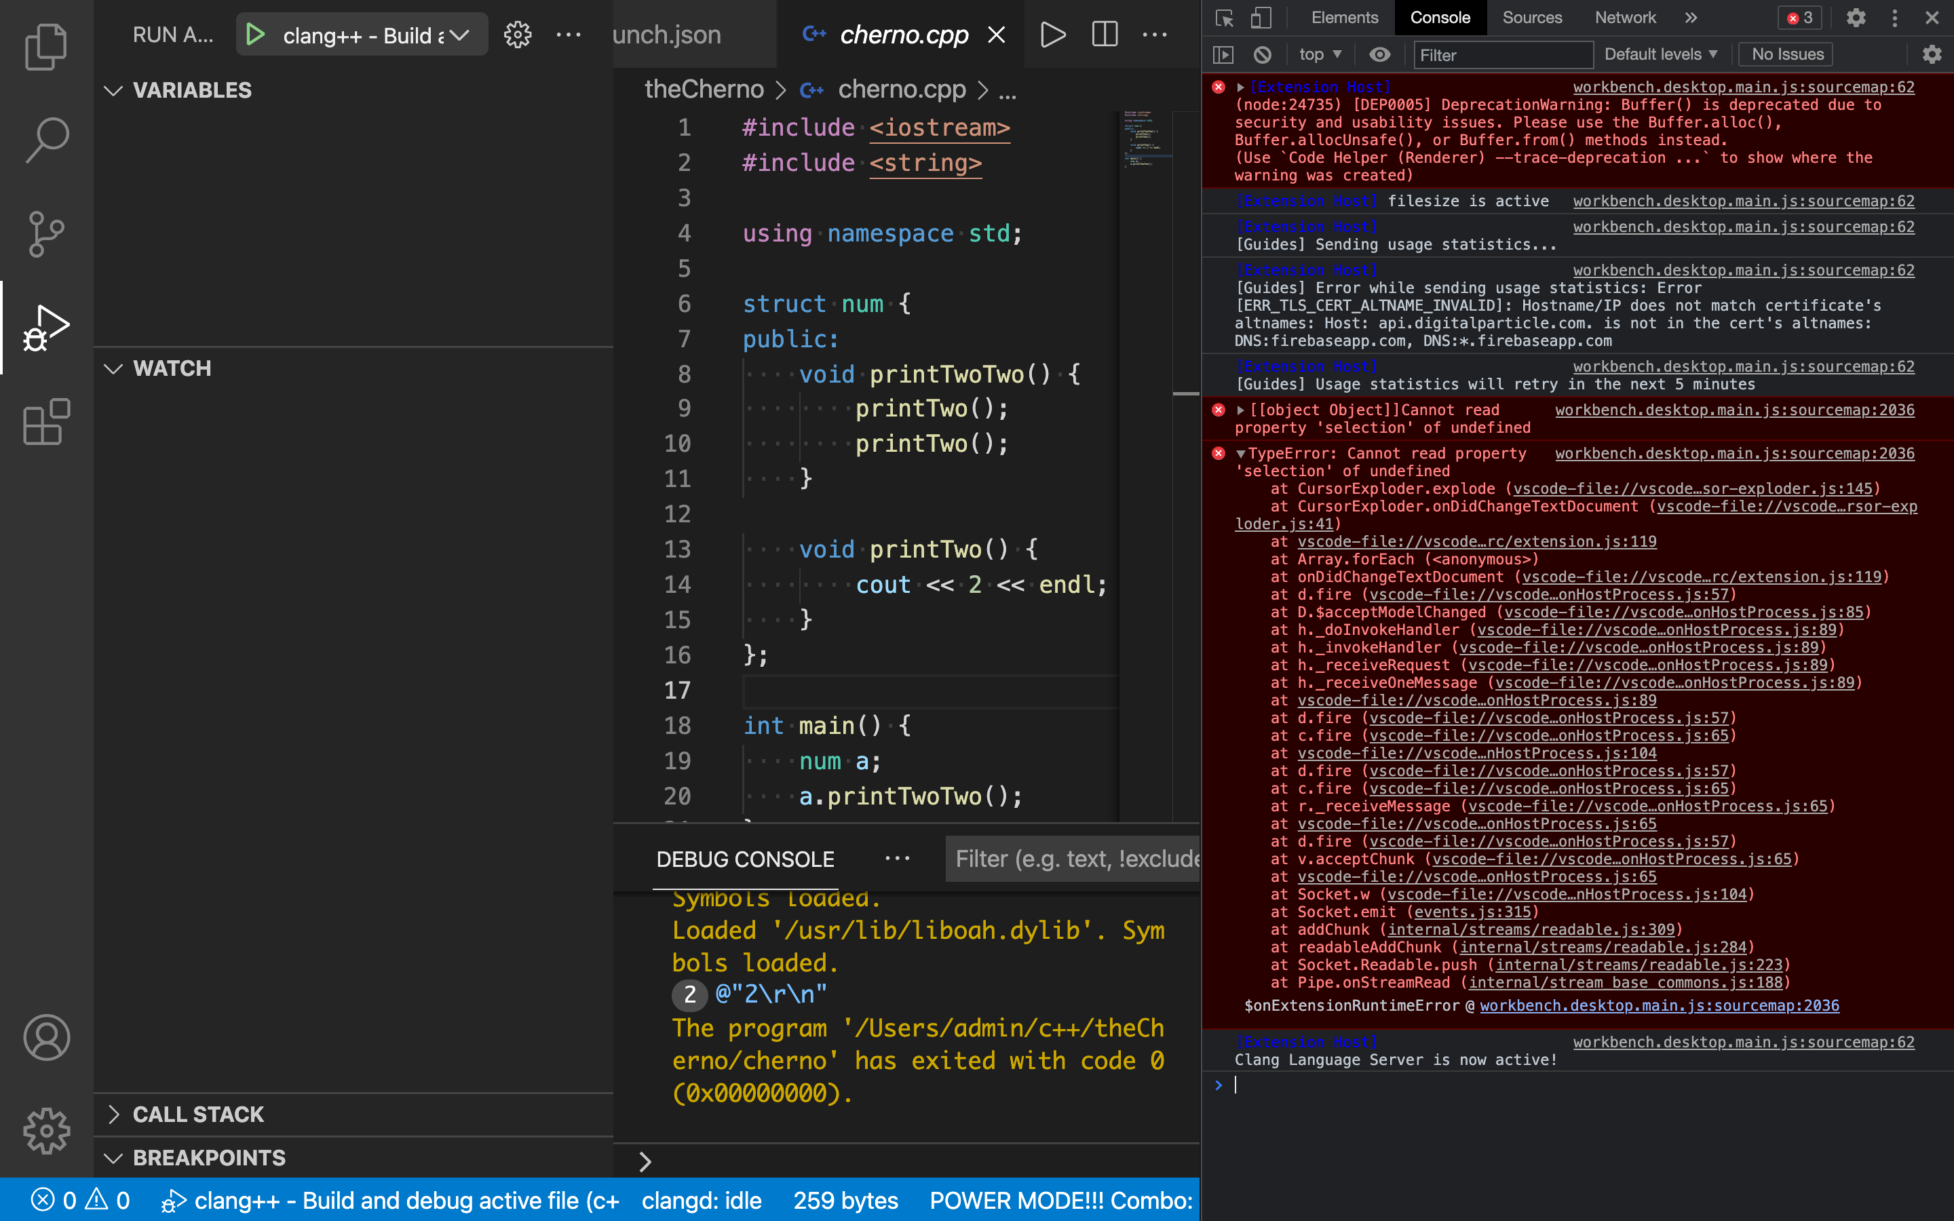Image resolution: width=1954 pixels, height=1221 pixels.
Task: Open the Explorer view icon
Action: (x=46, y=46)
